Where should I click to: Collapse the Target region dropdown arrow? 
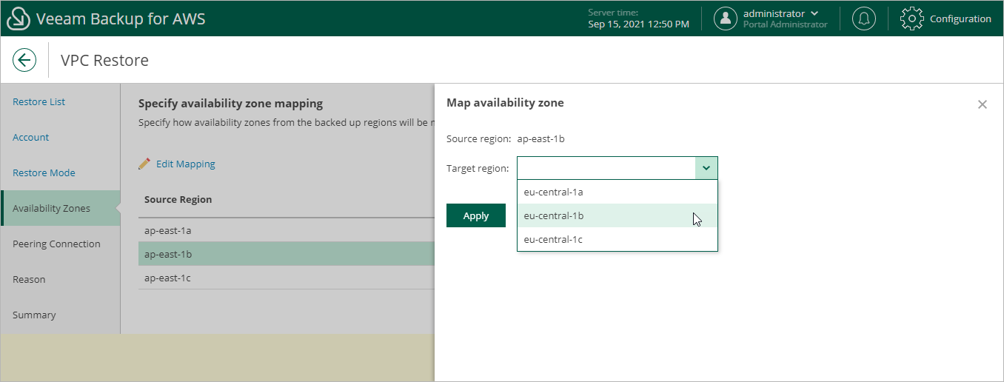(x=706, y=168)
